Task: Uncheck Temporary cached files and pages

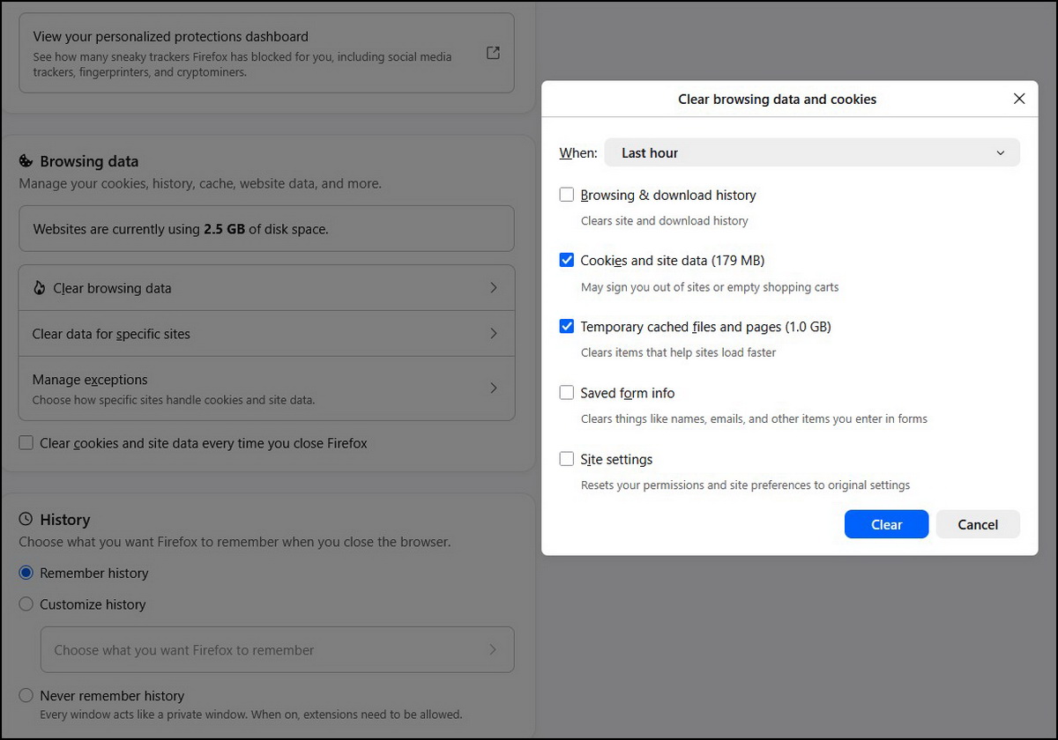Action: (x=567, y=326)
